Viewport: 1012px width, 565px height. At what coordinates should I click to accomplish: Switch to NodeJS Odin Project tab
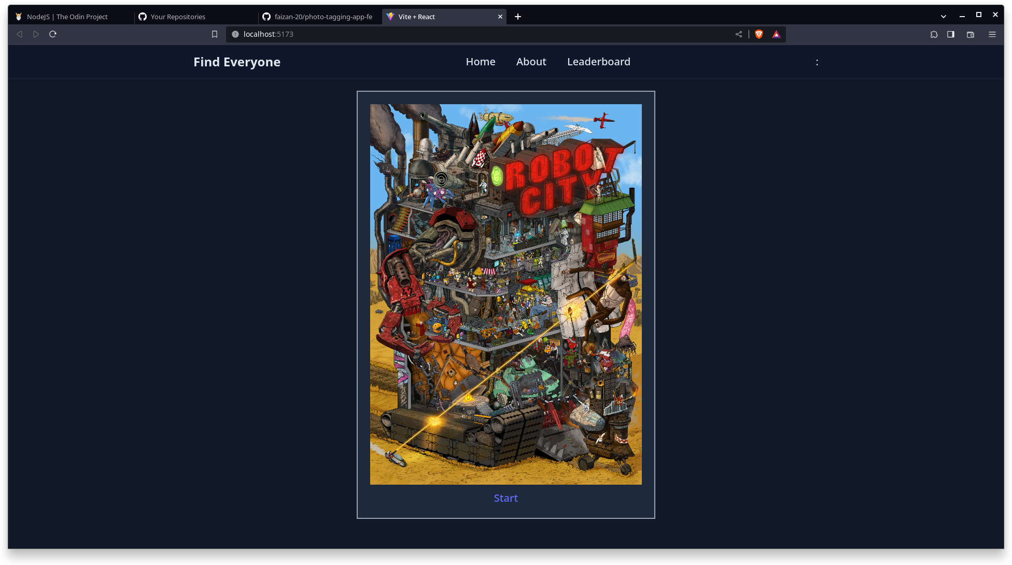pyautogui.click(x=67, y=17)
